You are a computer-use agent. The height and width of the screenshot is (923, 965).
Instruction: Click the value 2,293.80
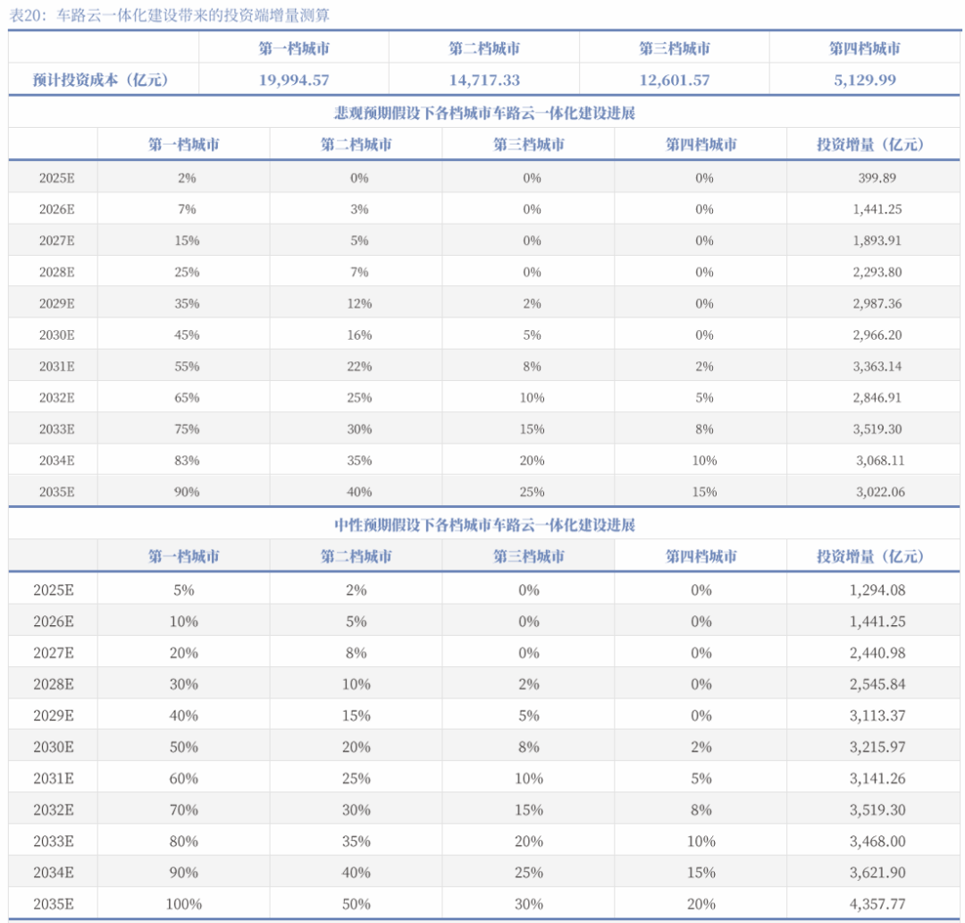[877, 273]
